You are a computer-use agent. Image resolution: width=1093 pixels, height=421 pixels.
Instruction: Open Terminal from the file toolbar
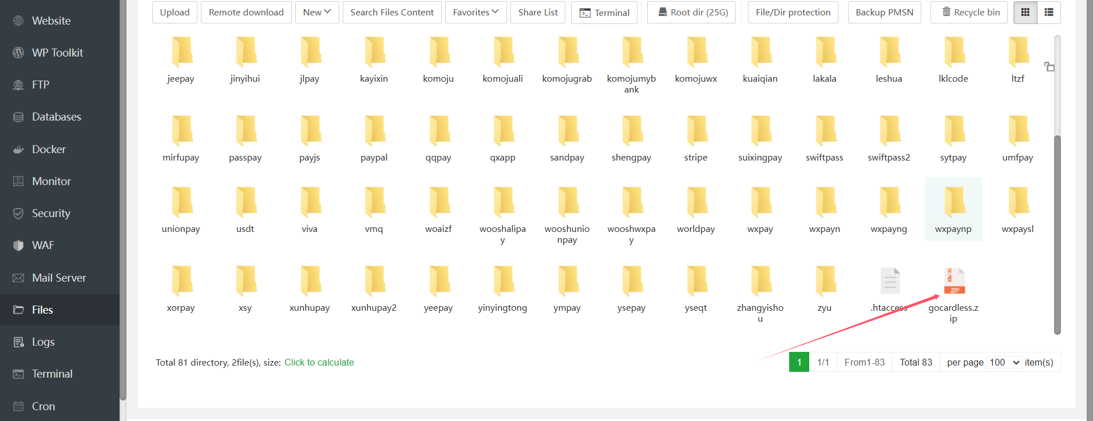point(604,13)
